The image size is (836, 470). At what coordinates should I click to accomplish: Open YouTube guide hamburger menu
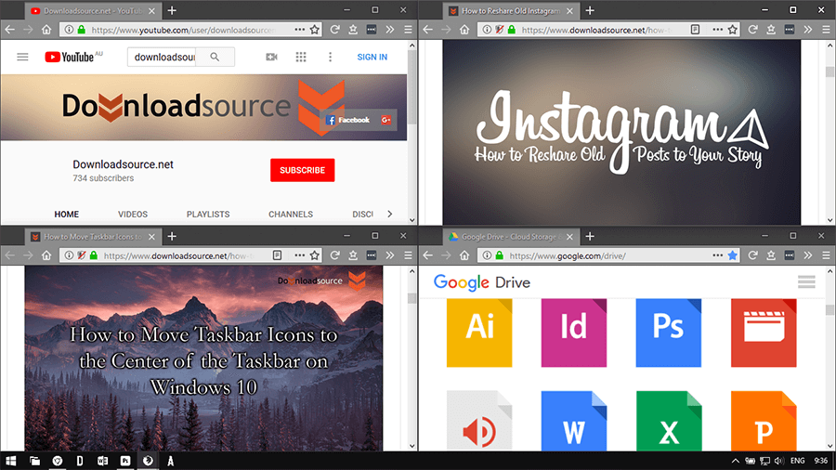point(22,57)
